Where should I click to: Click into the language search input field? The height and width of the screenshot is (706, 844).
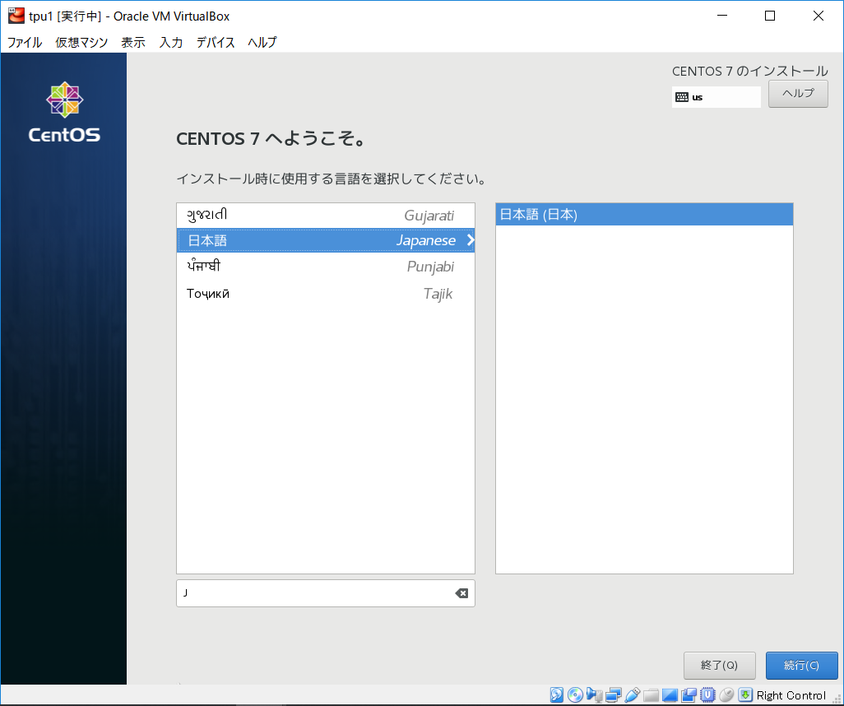point(313,593)
